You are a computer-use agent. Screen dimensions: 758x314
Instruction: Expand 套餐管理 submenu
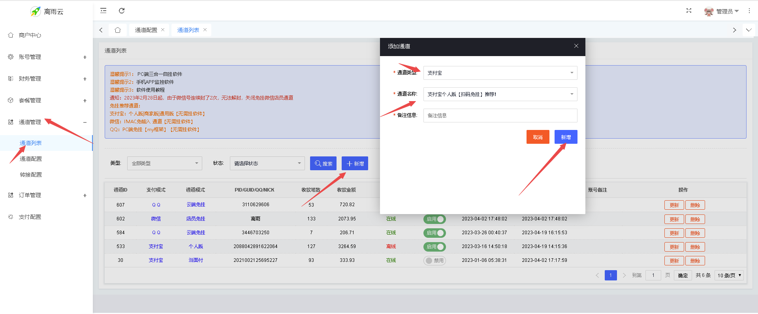click(85, 101)
